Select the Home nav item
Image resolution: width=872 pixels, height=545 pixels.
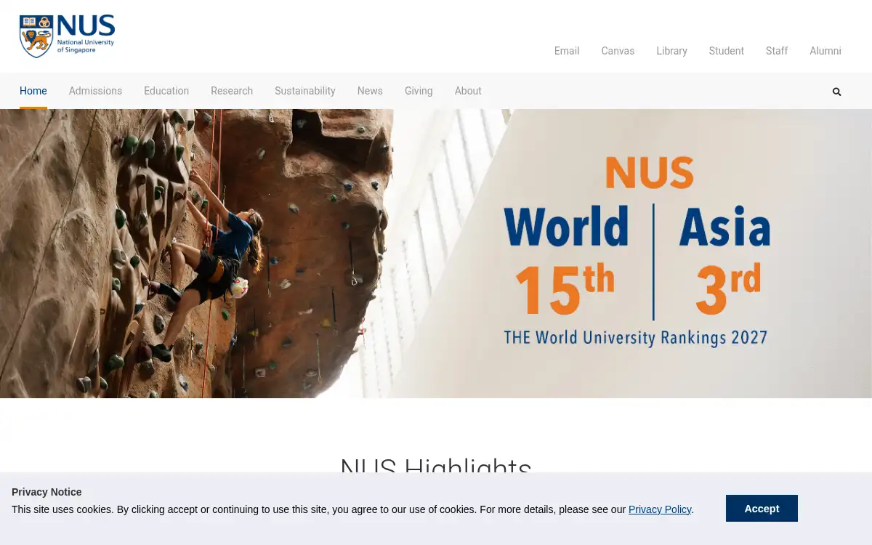pyautogui.click(x=33, y=91)
